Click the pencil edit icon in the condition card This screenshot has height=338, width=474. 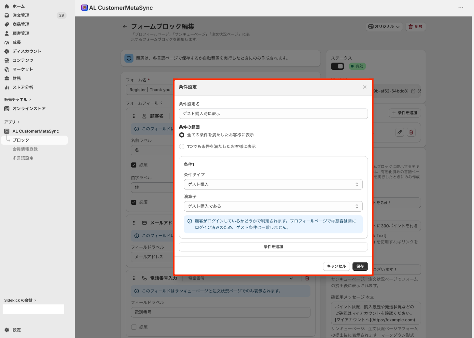tap(400, 132)
